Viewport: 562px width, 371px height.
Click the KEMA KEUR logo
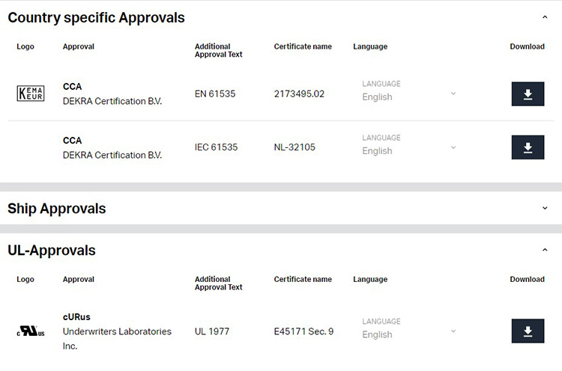[31, 93]
